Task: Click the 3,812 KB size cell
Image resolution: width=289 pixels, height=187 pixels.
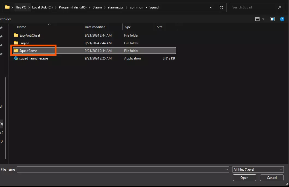Action: pos(169,58)
